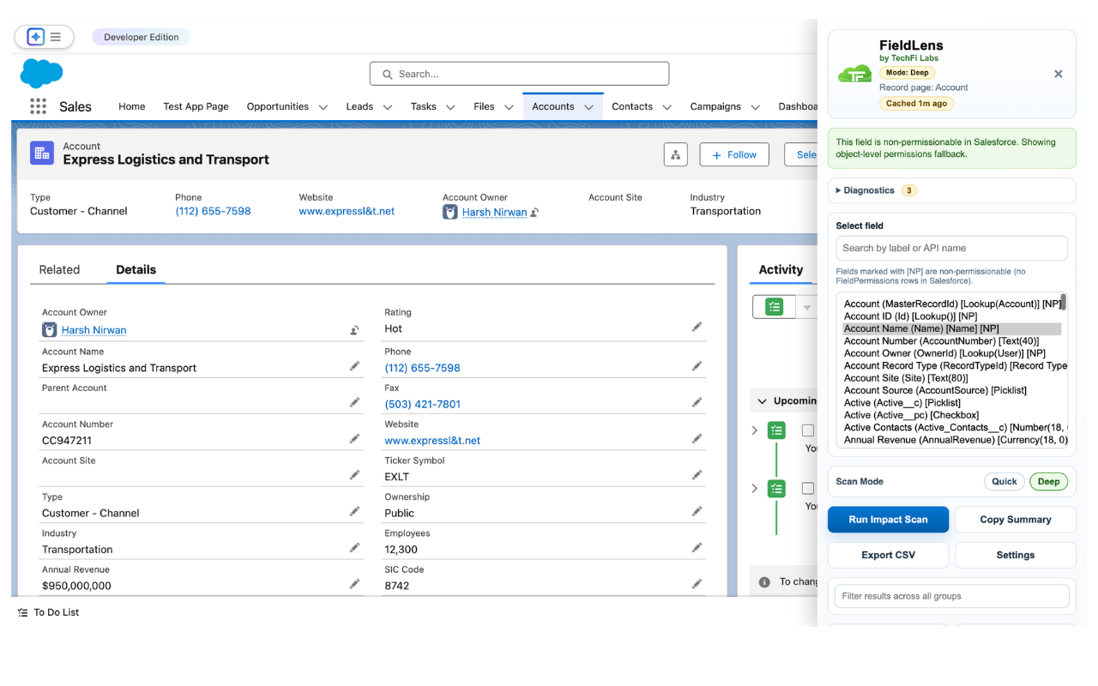Viewport: 1098px width, 686px height.
Task: Click the green New Task activity icon
Action: tap(775, 307)
